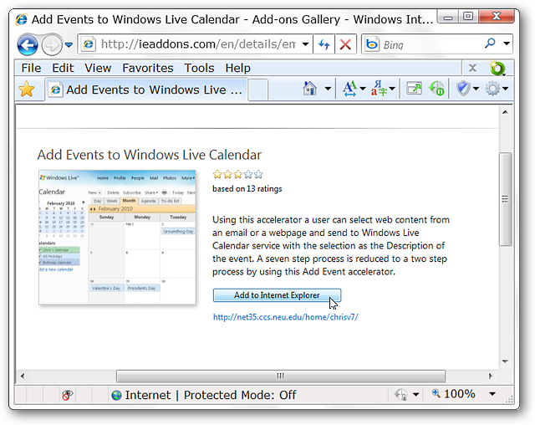The height and width of the screenshot is (425, 535).
Task: Click the vertical scrollbar up arrow
Action: click(x=505, y=112)
